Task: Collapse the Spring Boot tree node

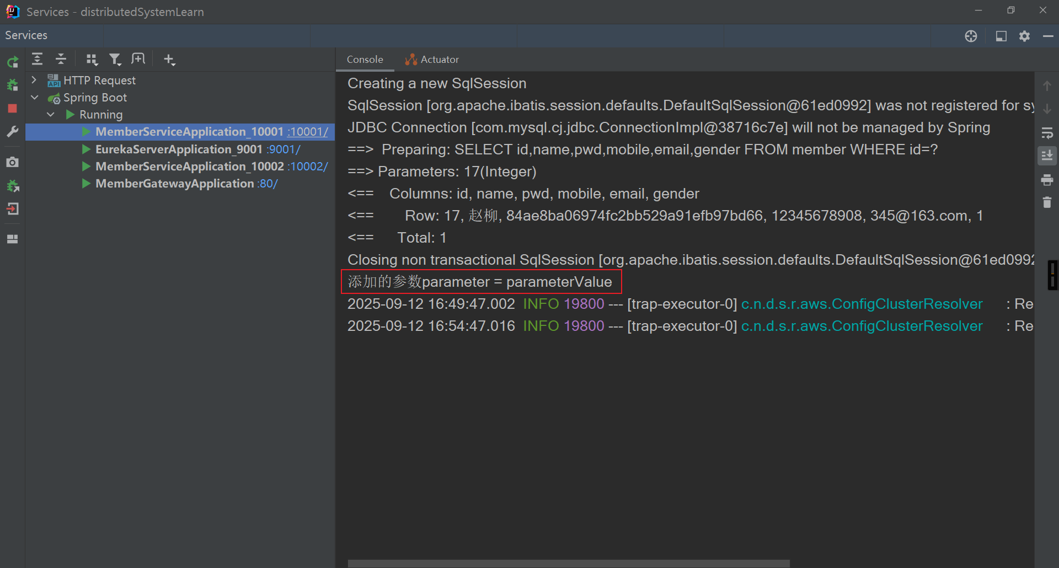Action: point(34,98)
